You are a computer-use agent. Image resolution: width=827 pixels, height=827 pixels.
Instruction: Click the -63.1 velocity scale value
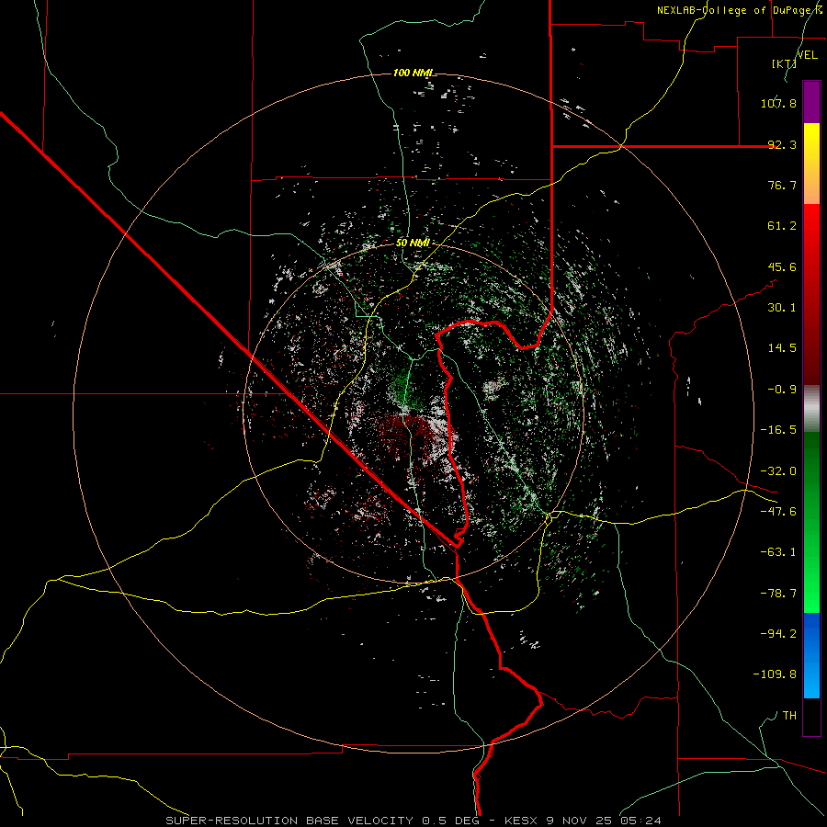pyautogui.click(x=778, y=552)
